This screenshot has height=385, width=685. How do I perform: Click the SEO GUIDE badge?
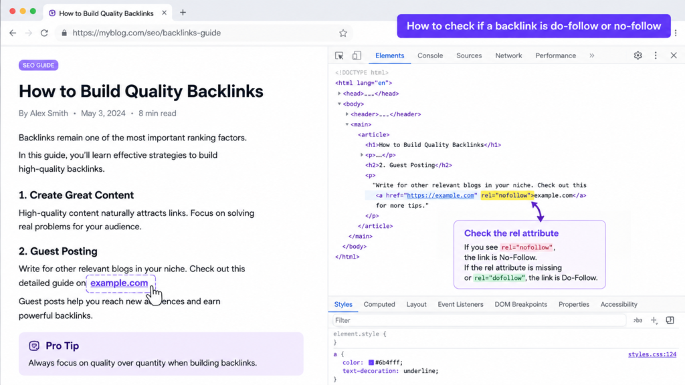click(38, 65)
